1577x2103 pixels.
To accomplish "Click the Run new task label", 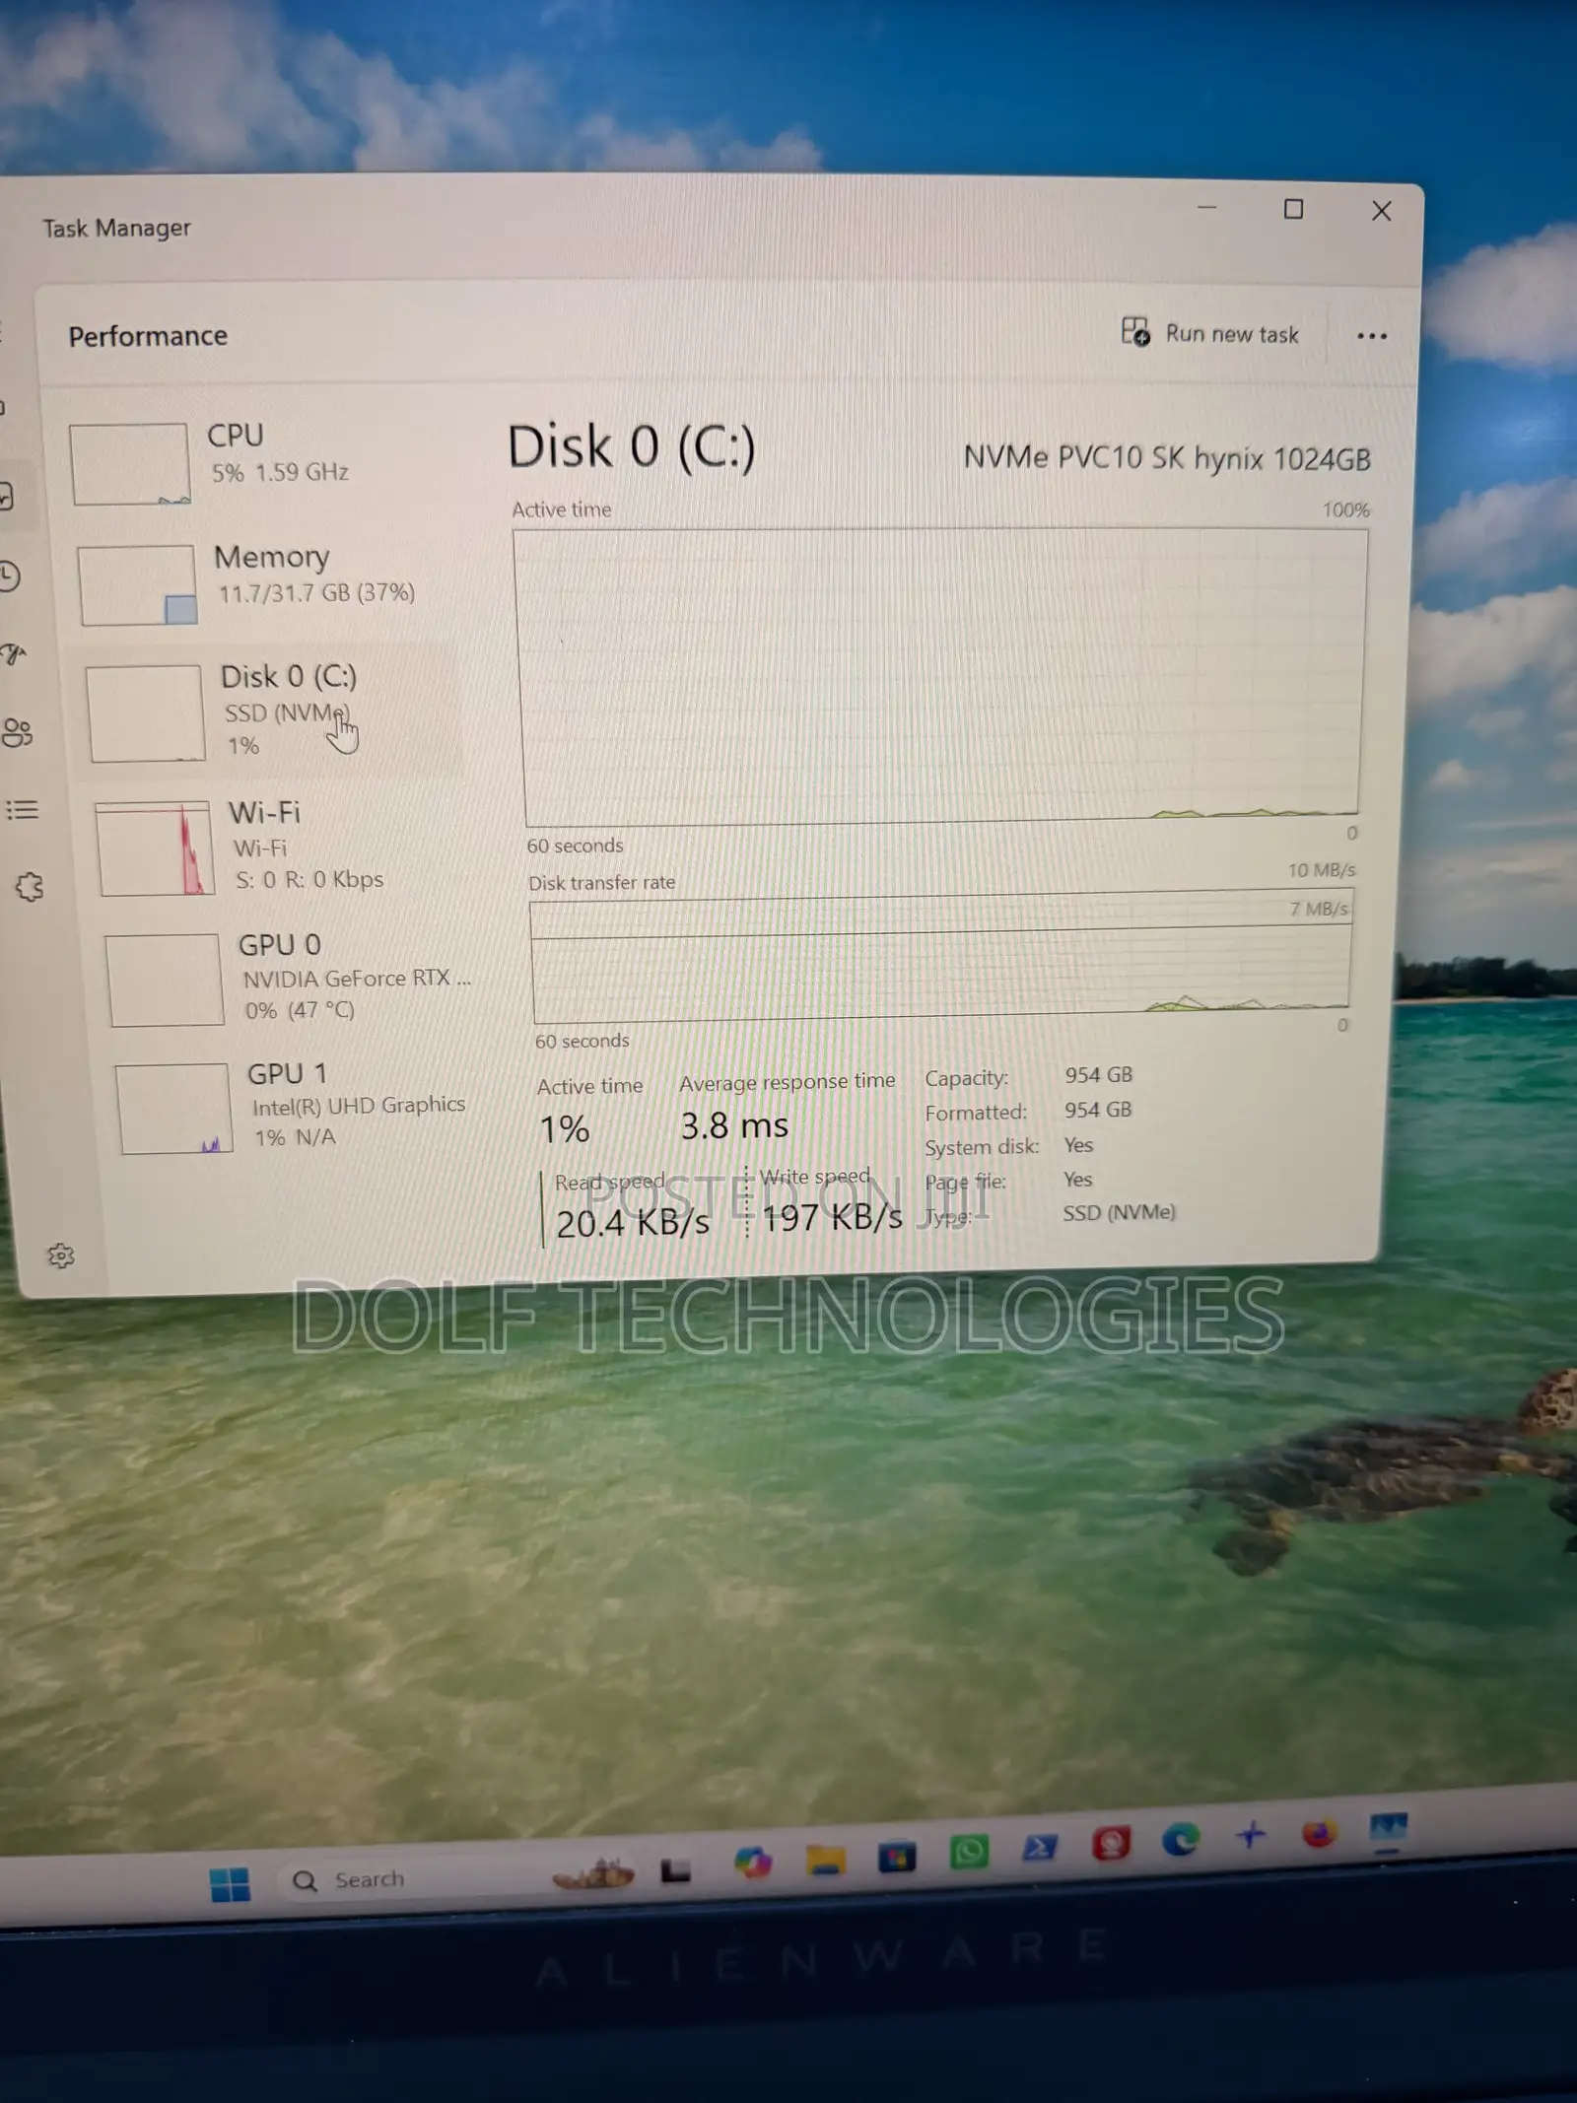I will (x=1232, y=334).
